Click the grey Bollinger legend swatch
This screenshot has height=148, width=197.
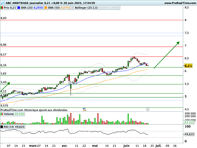[x=73, y=8]
